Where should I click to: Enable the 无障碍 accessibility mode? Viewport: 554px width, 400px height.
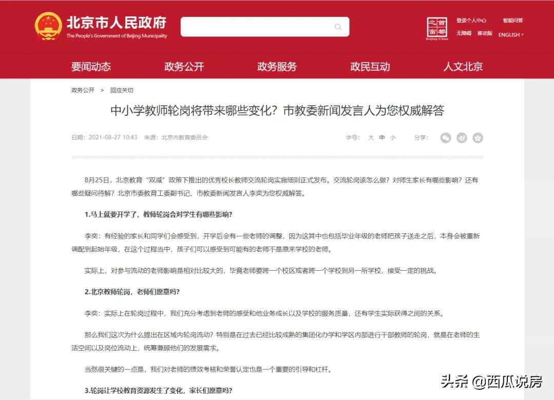463,32
